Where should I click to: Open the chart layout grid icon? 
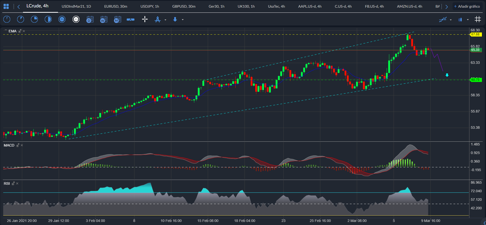coord(6,6)
